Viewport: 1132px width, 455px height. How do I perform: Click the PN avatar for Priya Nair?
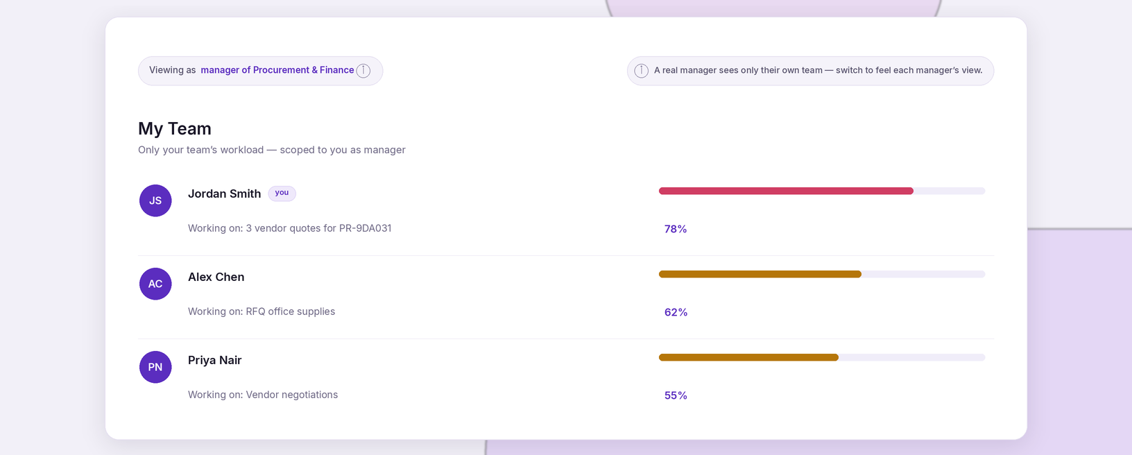pyautogui.click(x=155, y=367)
